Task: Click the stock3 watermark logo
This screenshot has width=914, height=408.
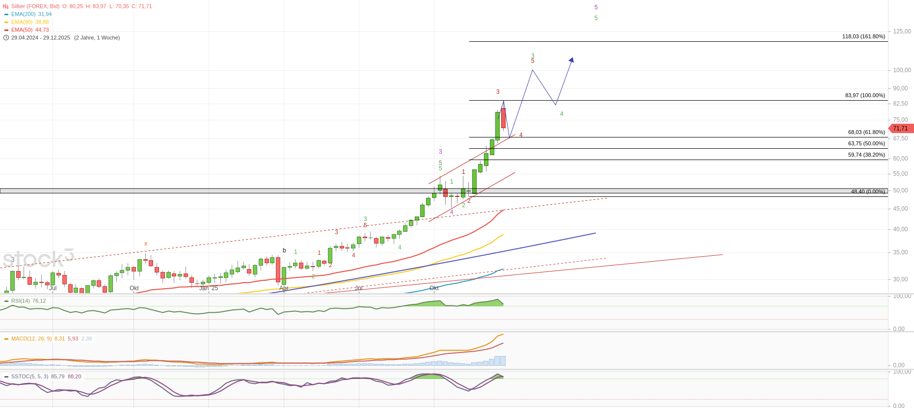Action: (38, 258)
